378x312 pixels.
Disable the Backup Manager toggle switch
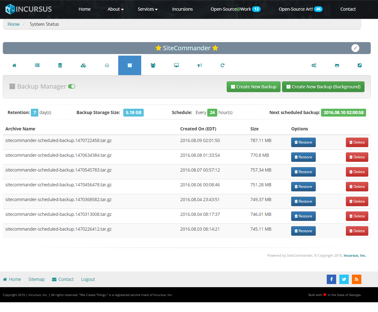[72, 86]
